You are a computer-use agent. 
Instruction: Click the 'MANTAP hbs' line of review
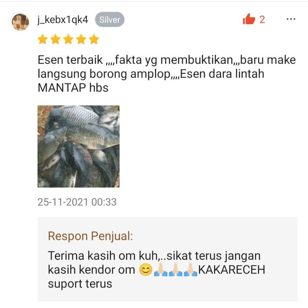pos(73,88)
